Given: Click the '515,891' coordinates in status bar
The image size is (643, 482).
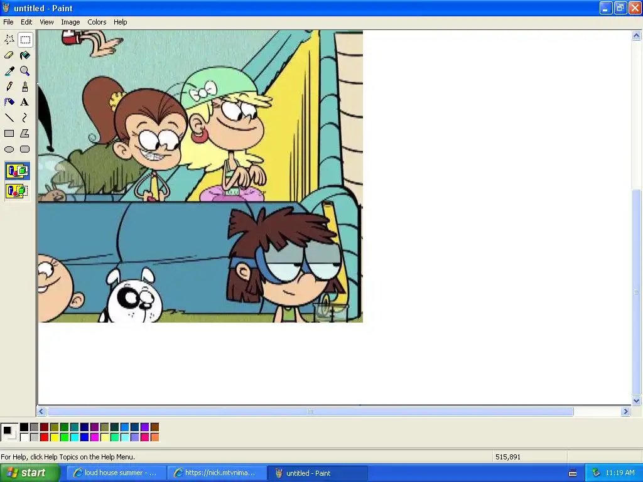Looking at the screenshot, I should click(507, 457).
